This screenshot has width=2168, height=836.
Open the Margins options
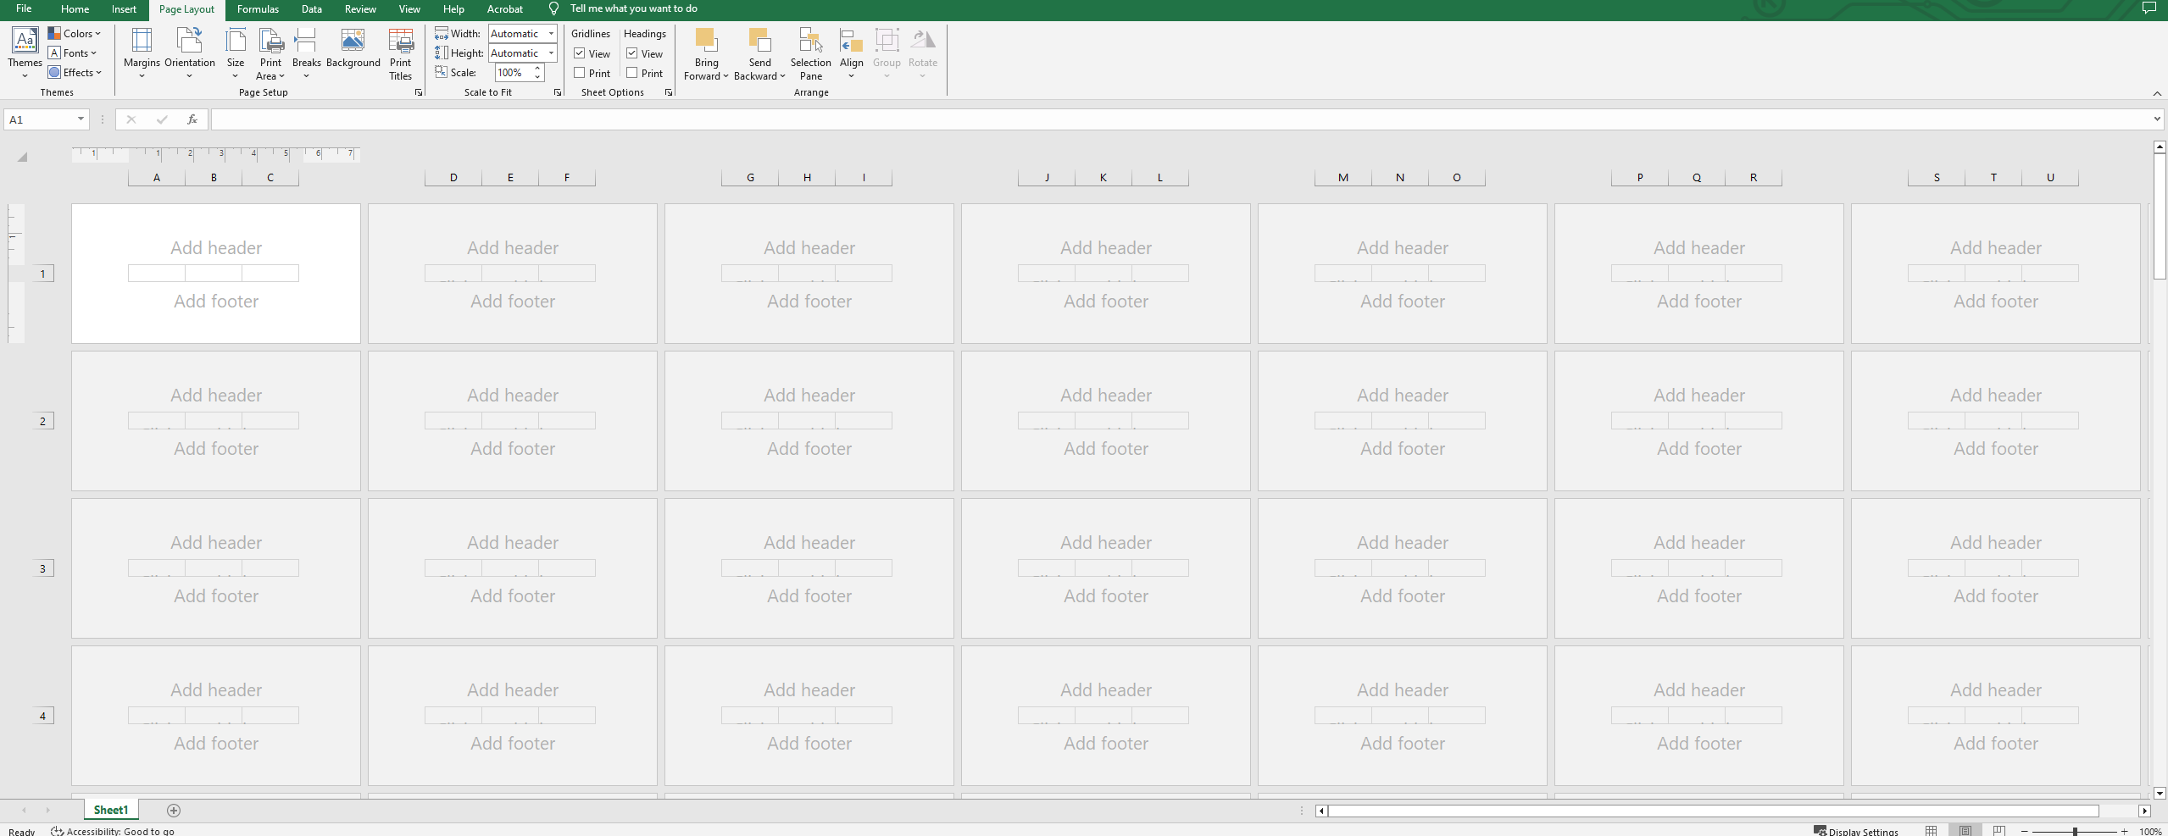click(142, 53)
